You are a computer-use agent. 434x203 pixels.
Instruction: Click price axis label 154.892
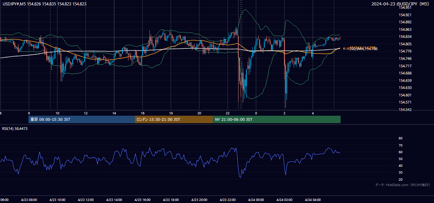(405, 22)
